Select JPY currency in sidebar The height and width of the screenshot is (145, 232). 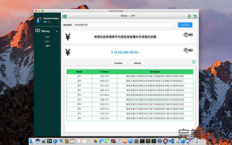coord(48,46)
